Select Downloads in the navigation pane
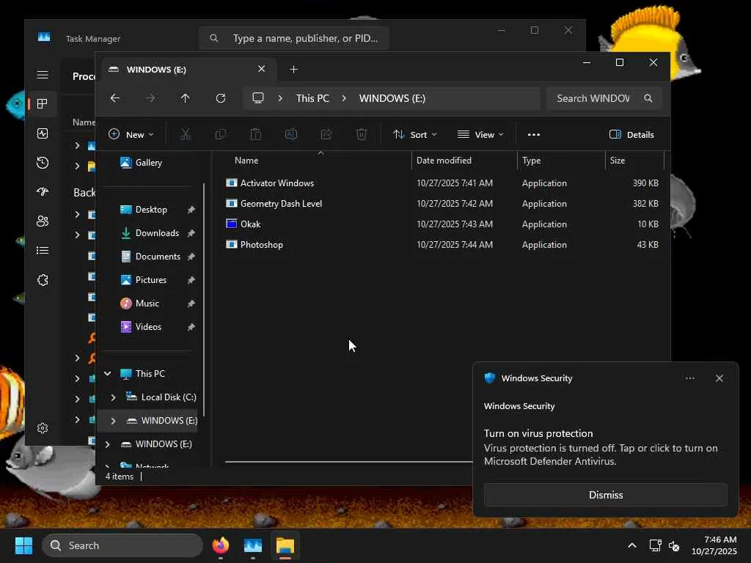This screenshot has height=563, width=751. tap(157, 233)
